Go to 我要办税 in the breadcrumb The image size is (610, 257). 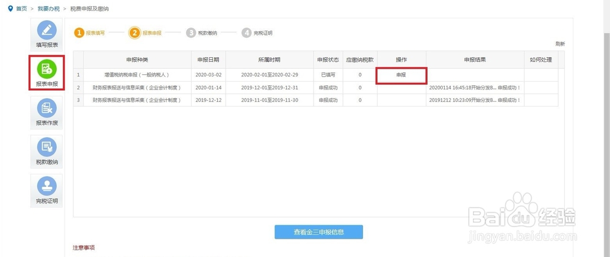[x=49, y=9]
